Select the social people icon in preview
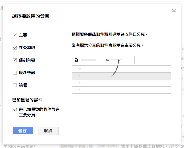The image size is (184, 148). 107,60
